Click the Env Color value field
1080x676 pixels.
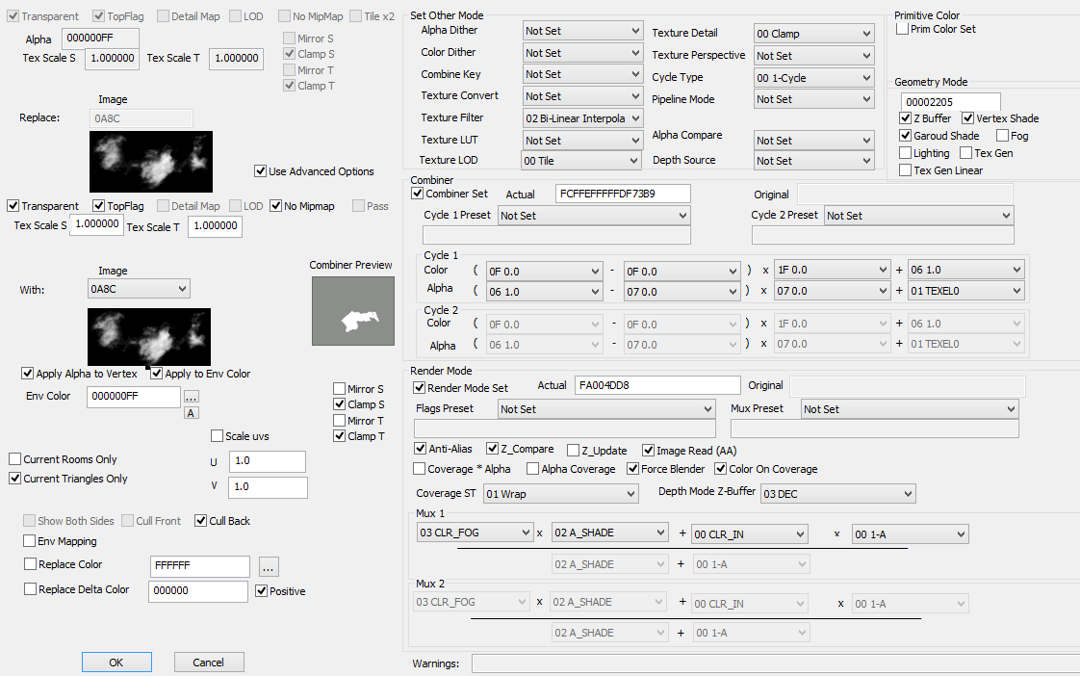(134, 396)
